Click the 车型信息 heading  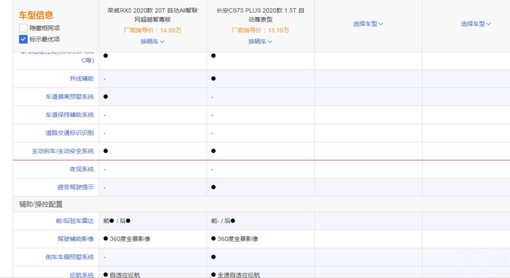[x=36, y=15]
